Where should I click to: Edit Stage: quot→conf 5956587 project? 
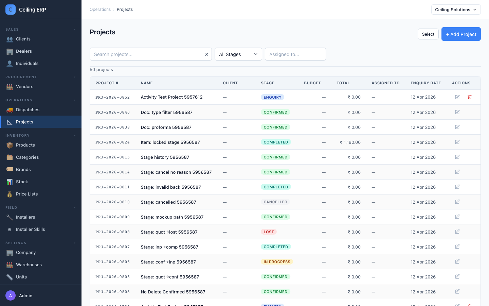point(457,276)
